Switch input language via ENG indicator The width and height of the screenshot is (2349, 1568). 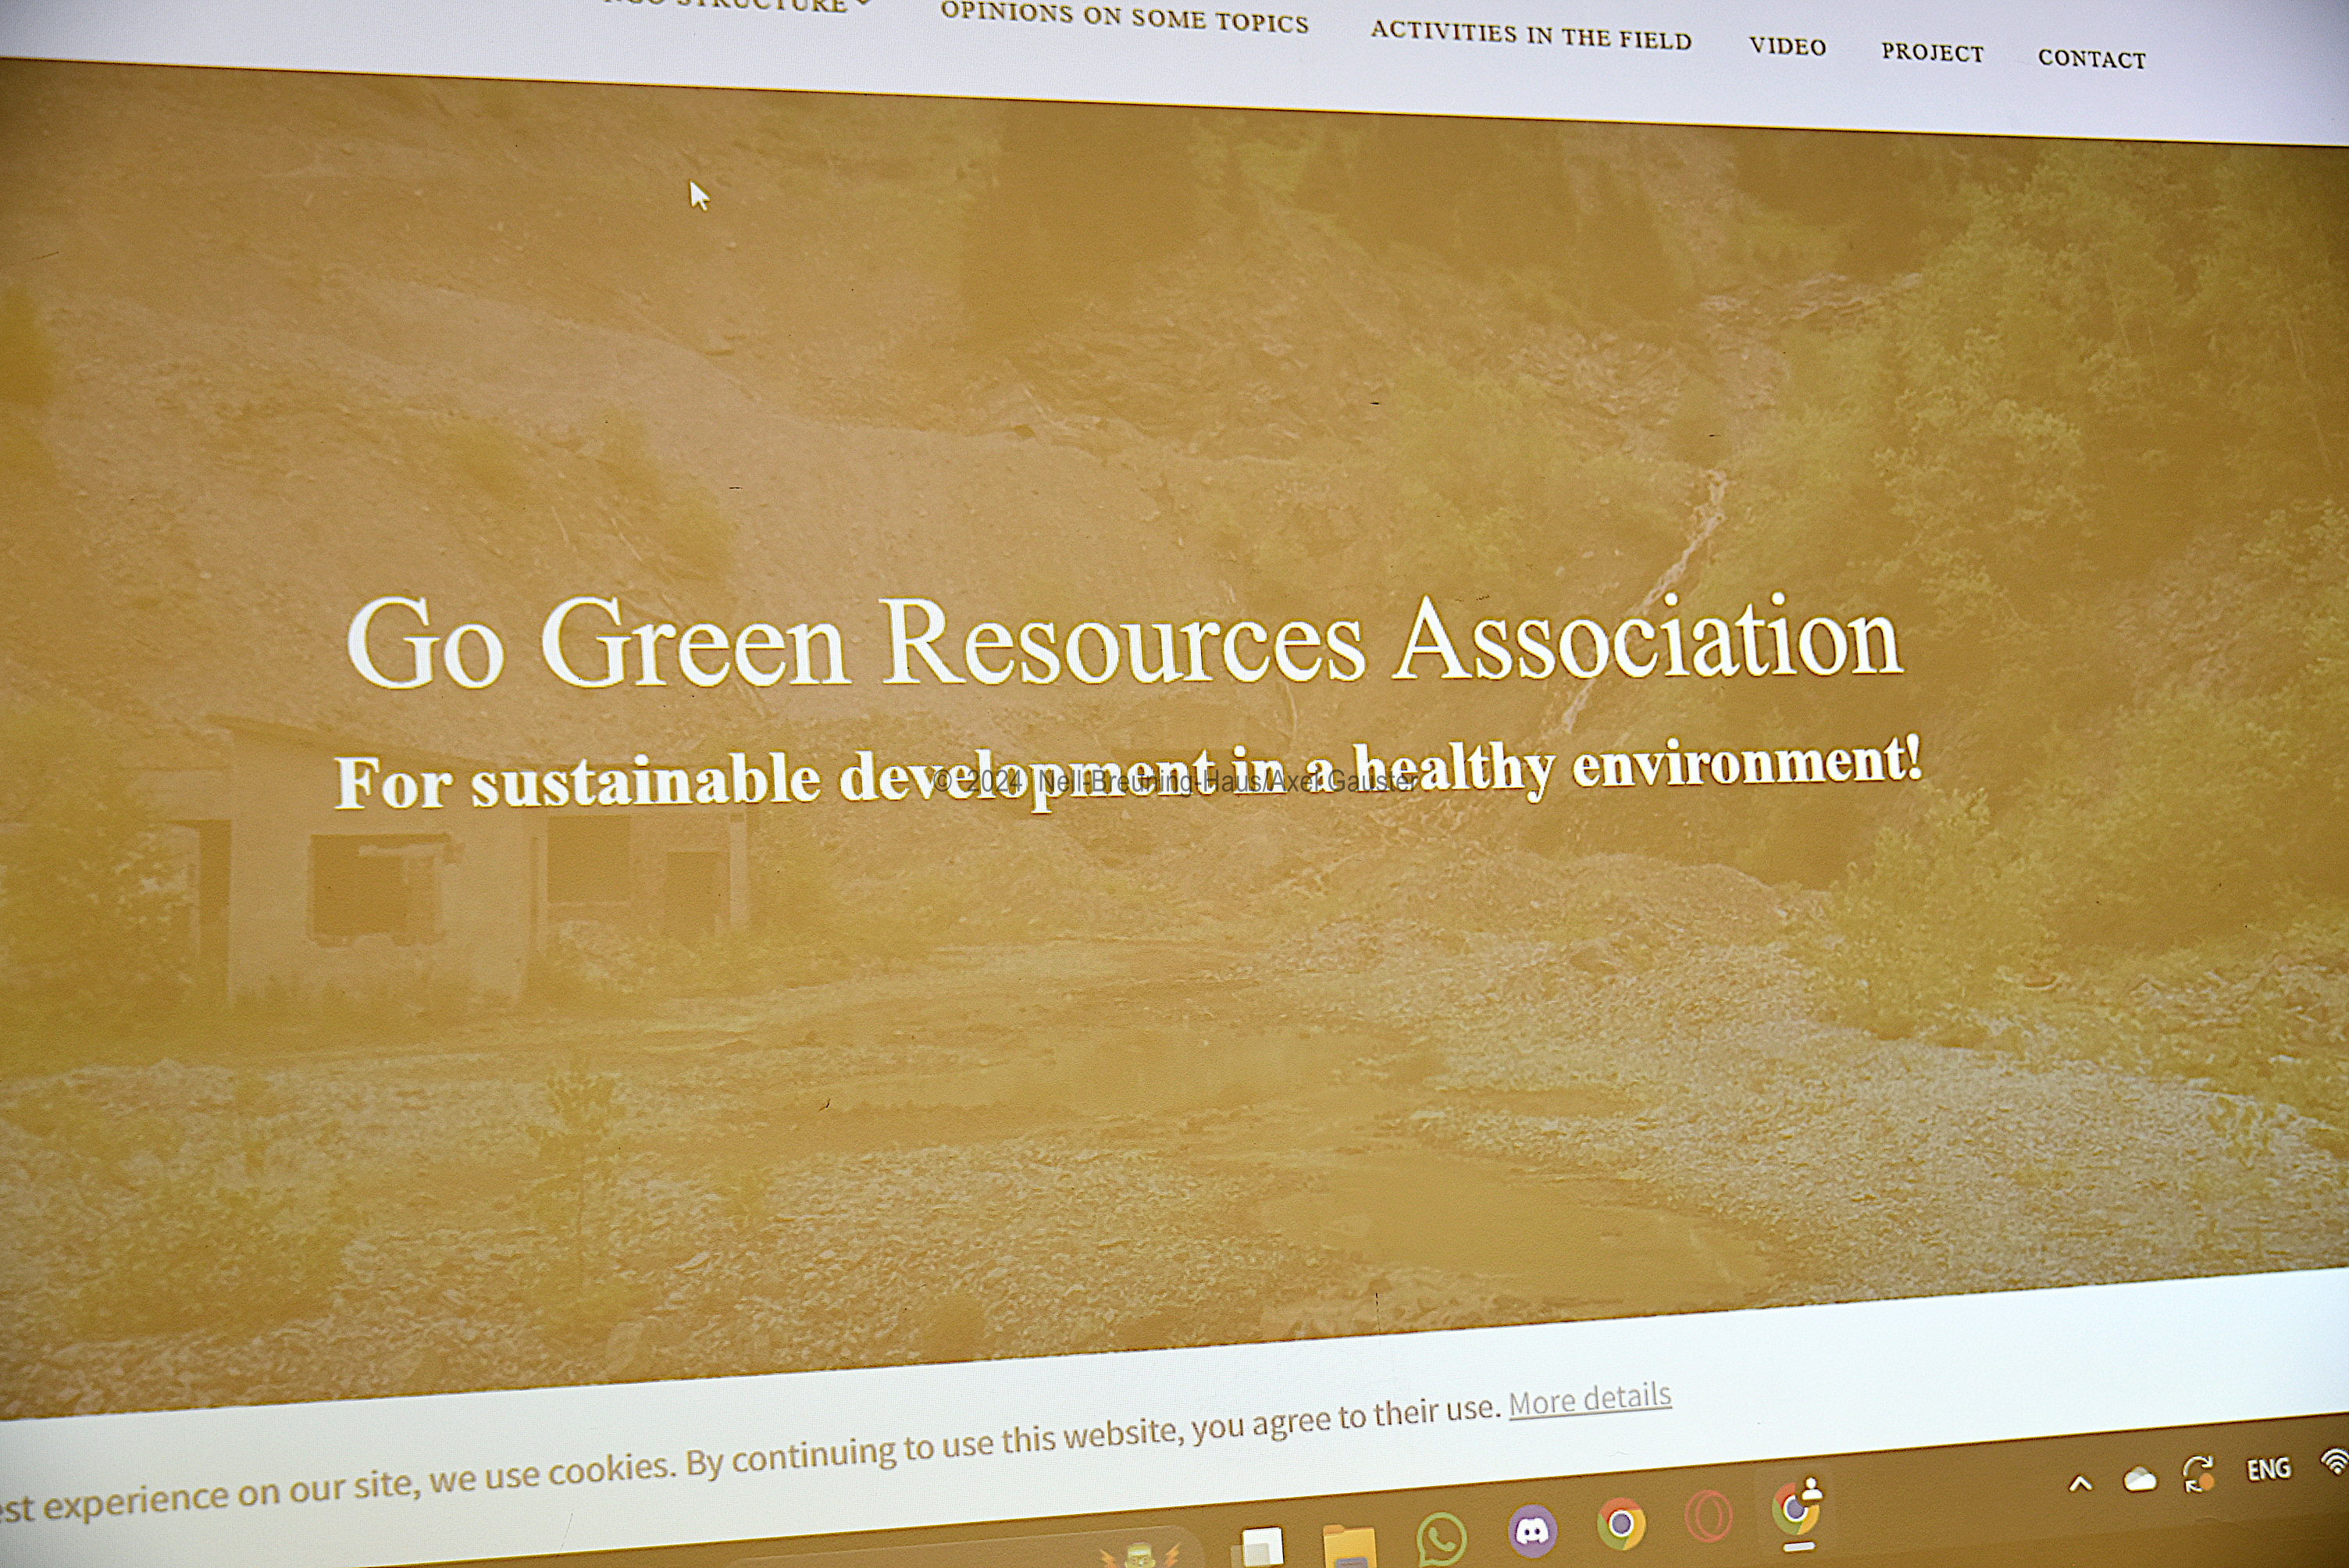pos(2268,1469)
